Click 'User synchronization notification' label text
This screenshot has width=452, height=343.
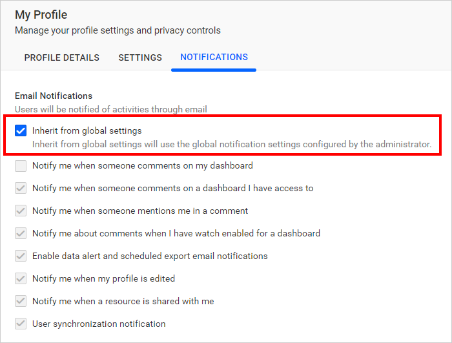click(99, 324)
